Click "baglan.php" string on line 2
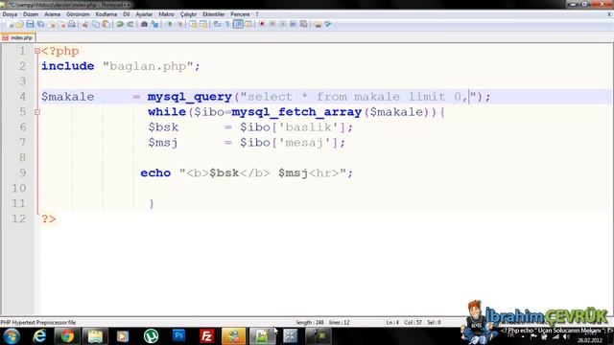 (148, 66)
